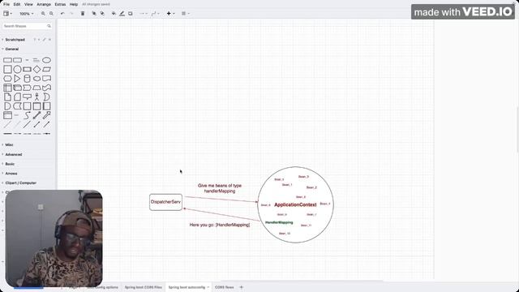519x292 pixels.
Task: Click the shadow toggle icon in toolbar
Action: point(131,14)
